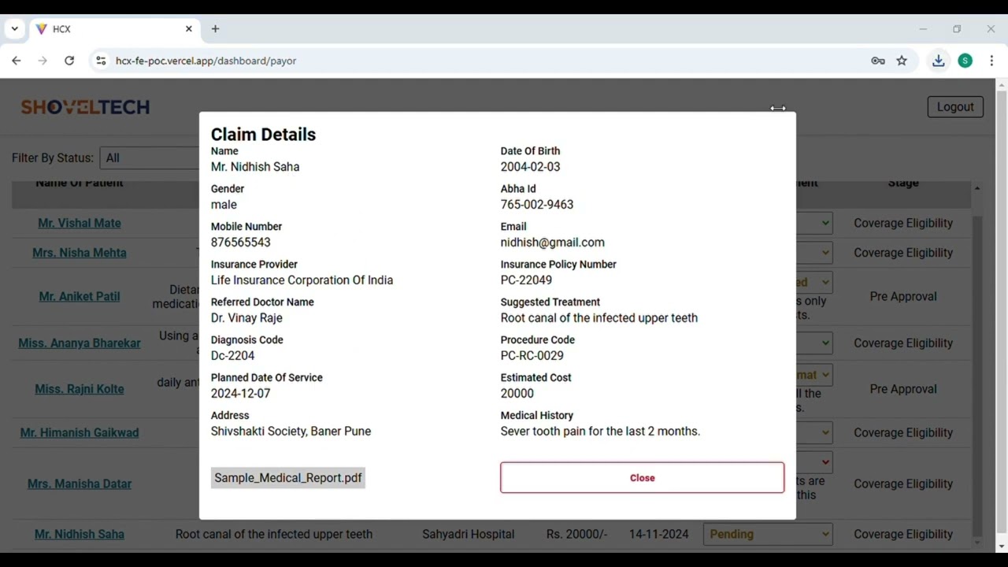Click page scrollbar down arrow

pyautogui.click(x=1002, y=546)
